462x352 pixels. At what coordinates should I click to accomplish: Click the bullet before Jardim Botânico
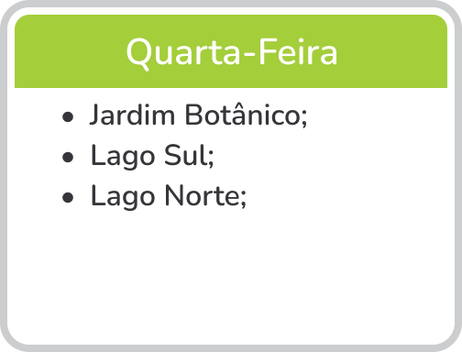coord(68,116)
